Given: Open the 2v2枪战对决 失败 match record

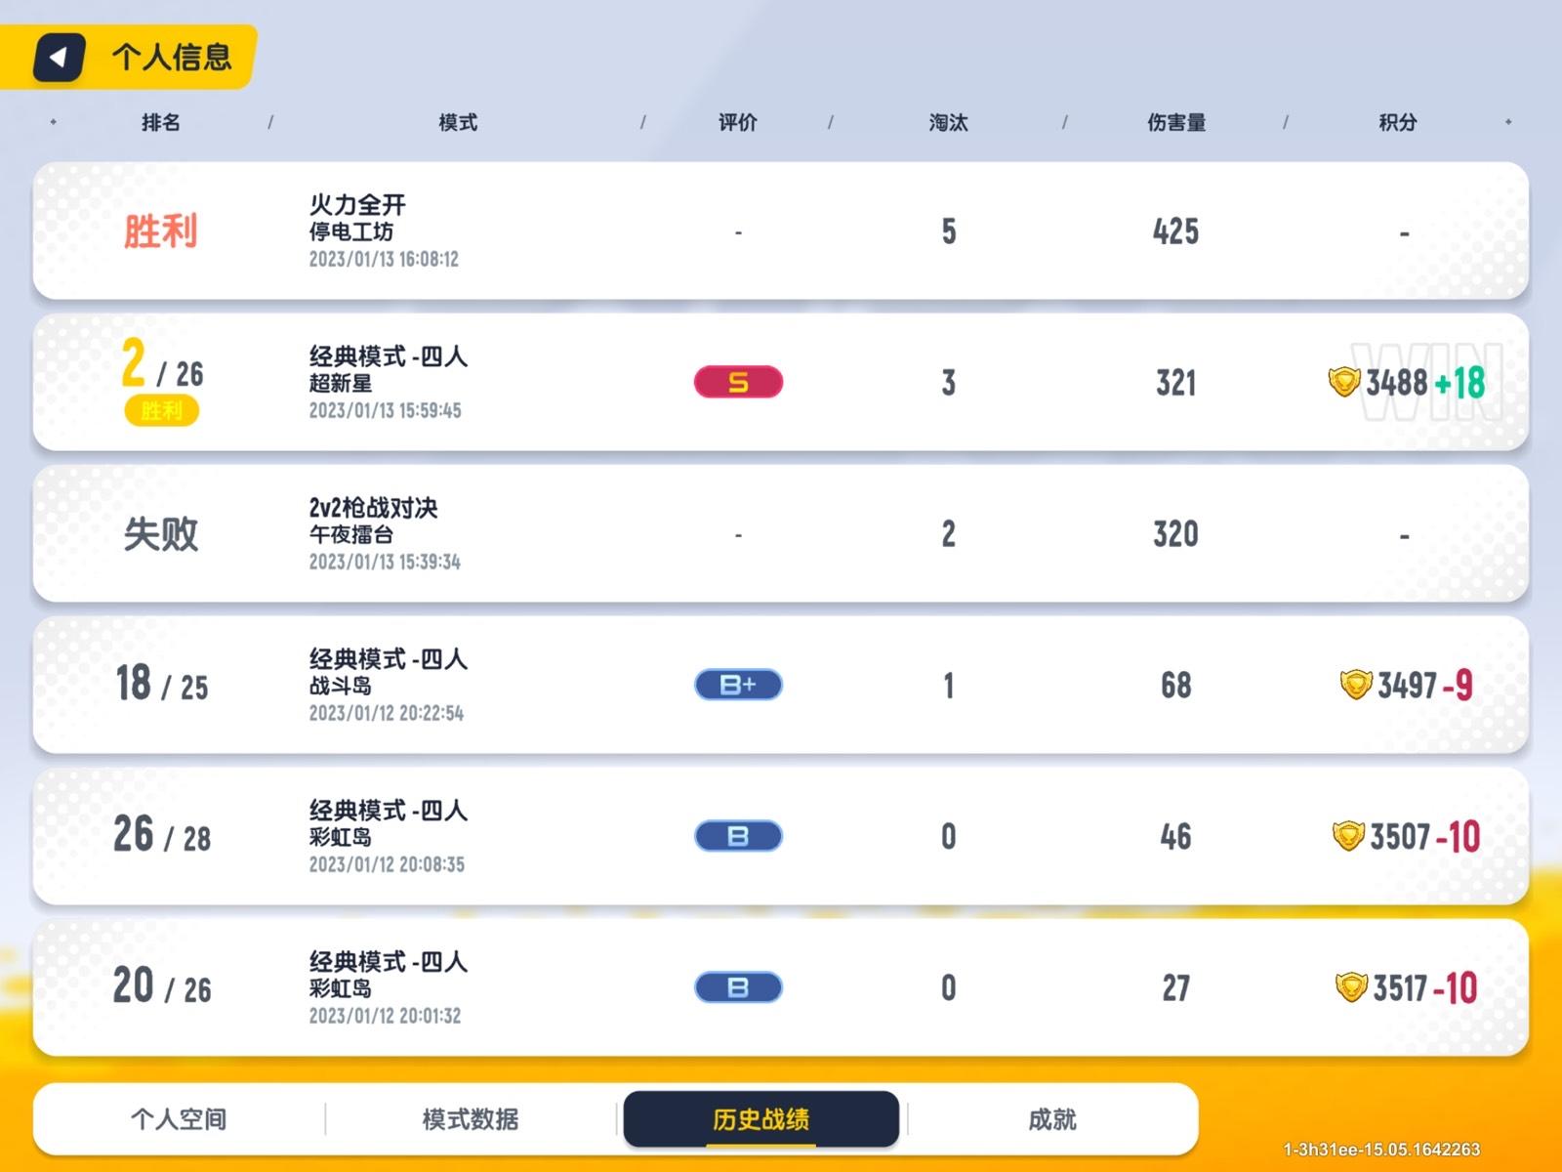Looking at the screenshot, I should 781,533.
